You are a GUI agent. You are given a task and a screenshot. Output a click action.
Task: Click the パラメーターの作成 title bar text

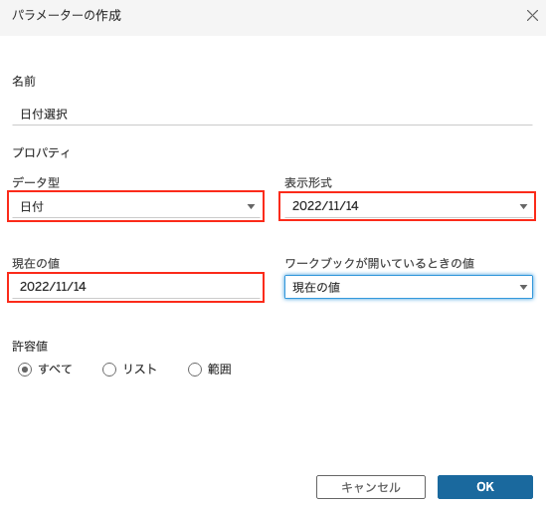click(x=67, y=16)
